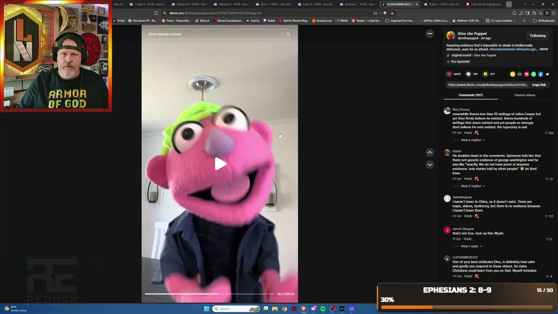Share the video to WhatsApp
The height and width of the screenshot is (314, 558).
(534, 74)
